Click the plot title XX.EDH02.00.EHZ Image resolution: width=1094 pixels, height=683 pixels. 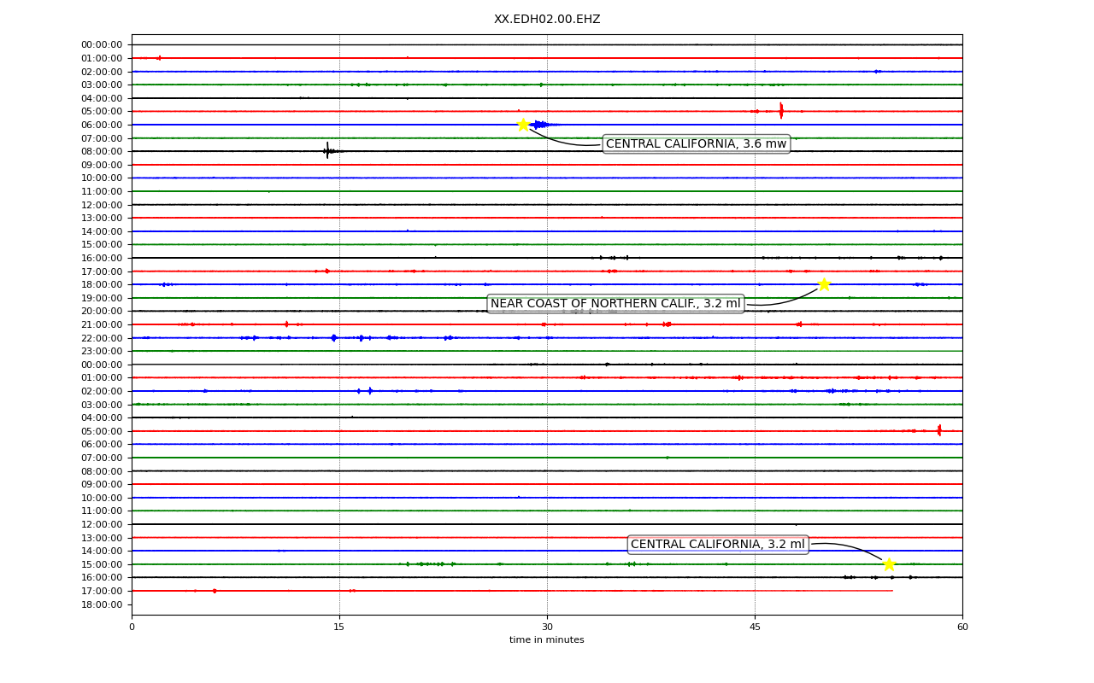click(x=547, y=19)
